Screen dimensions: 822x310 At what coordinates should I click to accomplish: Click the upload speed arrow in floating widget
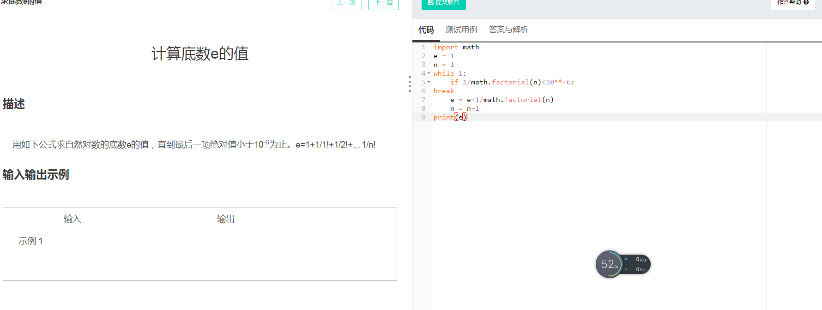point(626,259)
